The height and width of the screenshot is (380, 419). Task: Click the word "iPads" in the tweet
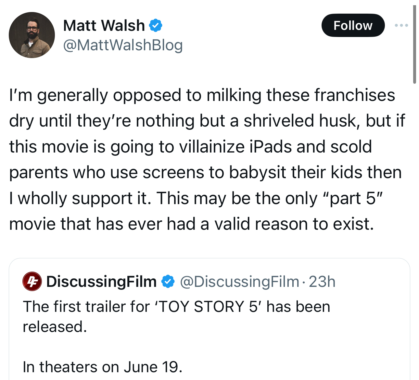click(x=271, y=146)
